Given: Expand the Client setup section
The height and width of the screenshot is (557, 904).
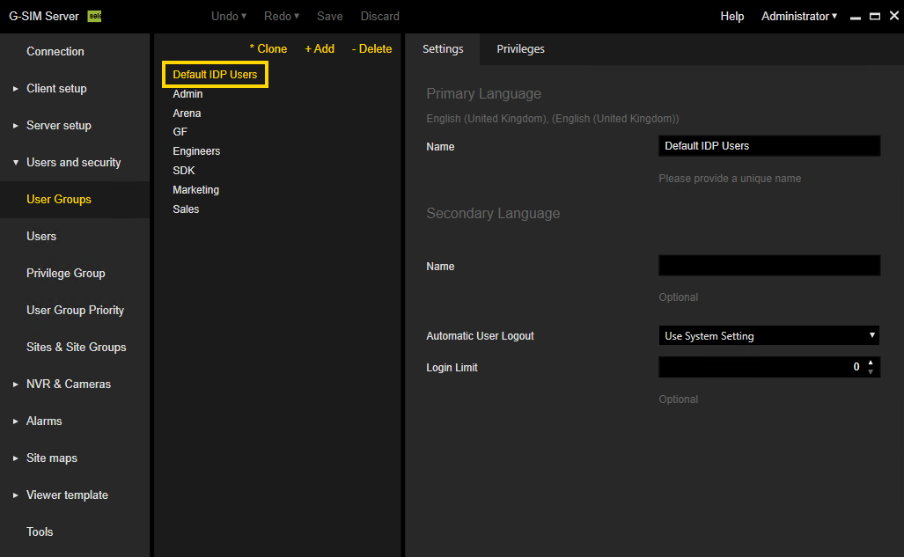Looking at the screenshot, I should click(16, 89).
